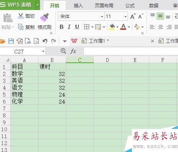Click inside the formula bar
This screenshot has height=152, width=178.
[131, 51]
